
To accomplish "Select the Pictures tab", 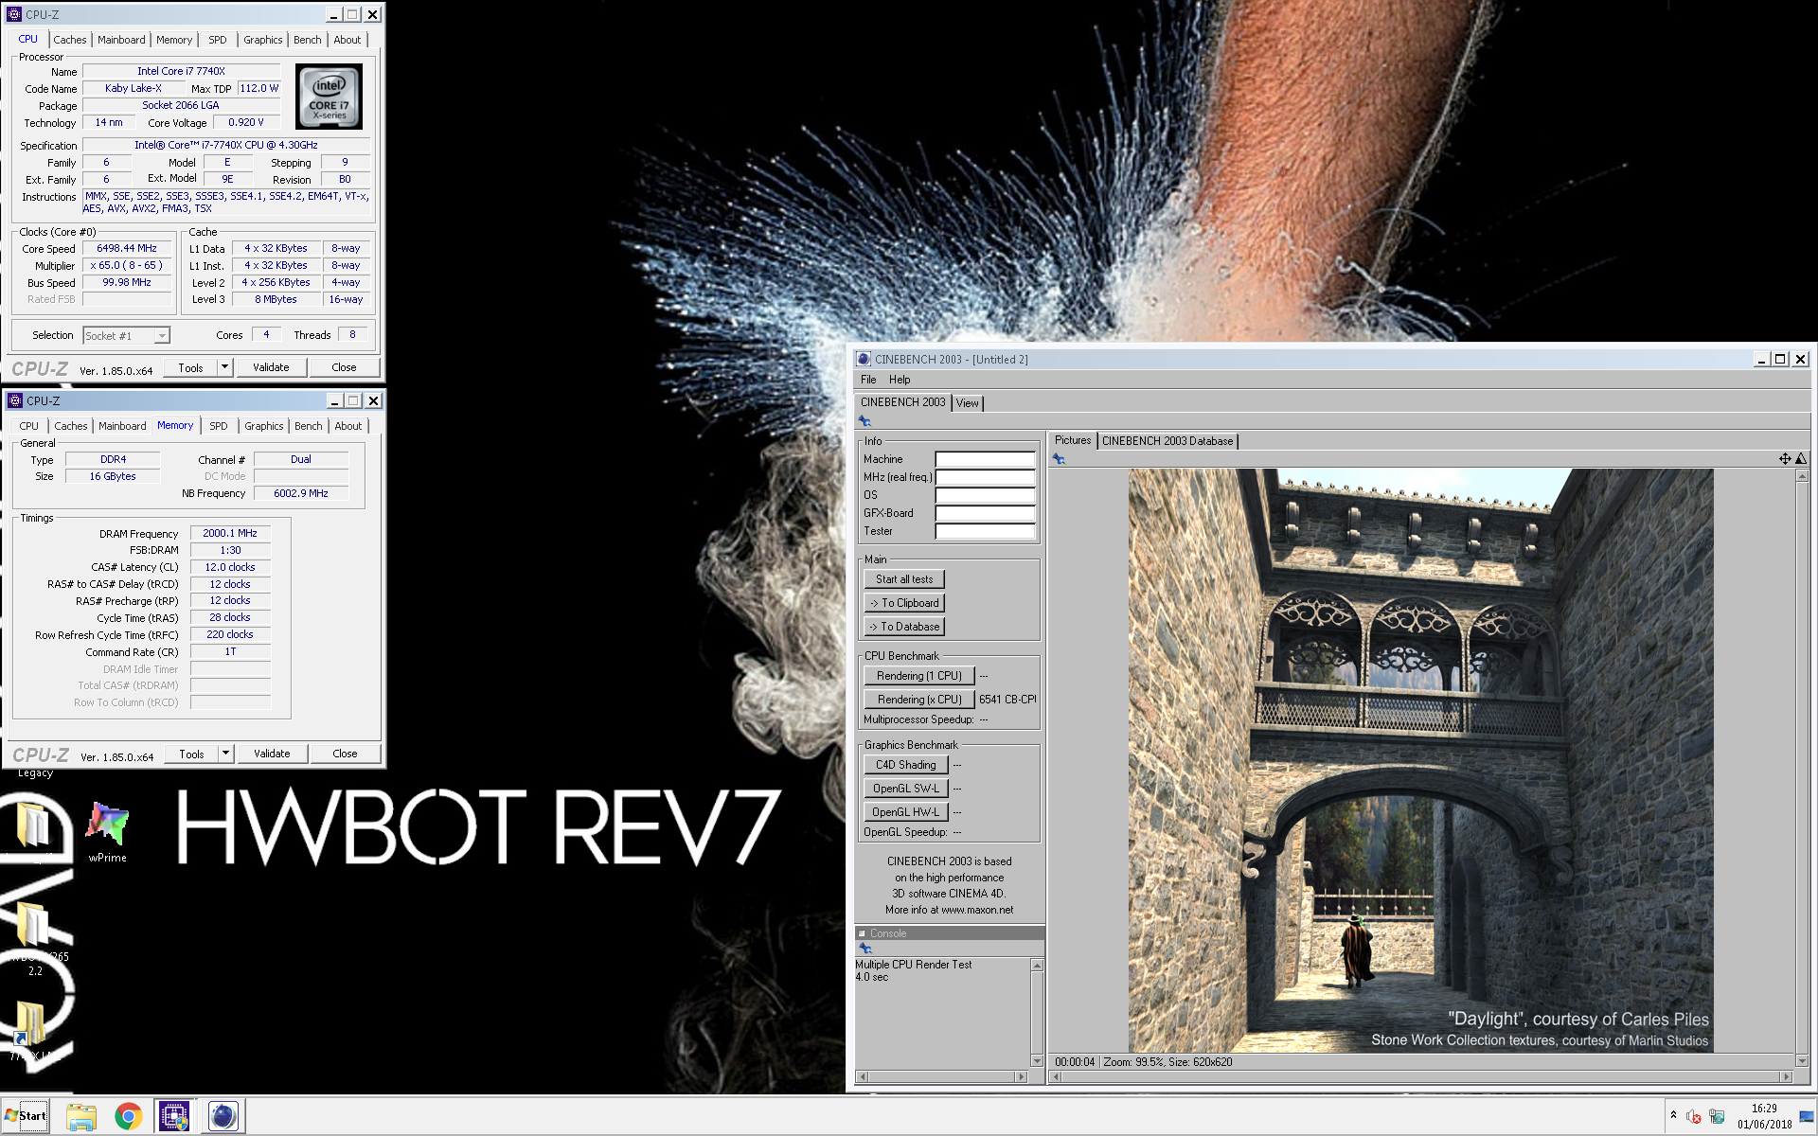I will click(1073, 440).
